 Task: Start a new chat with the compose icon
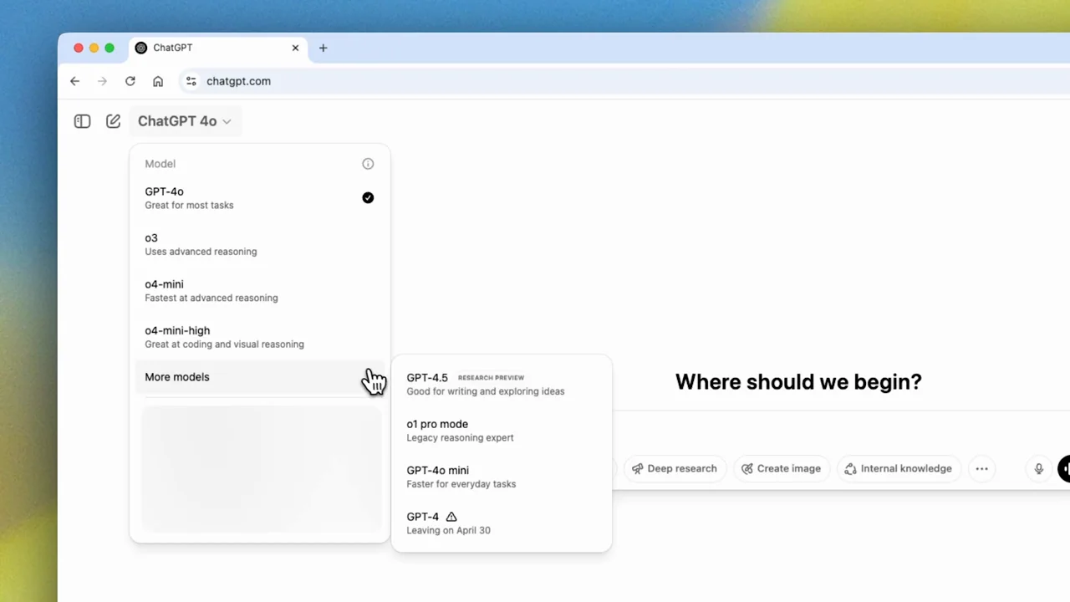tap(113, 121)
